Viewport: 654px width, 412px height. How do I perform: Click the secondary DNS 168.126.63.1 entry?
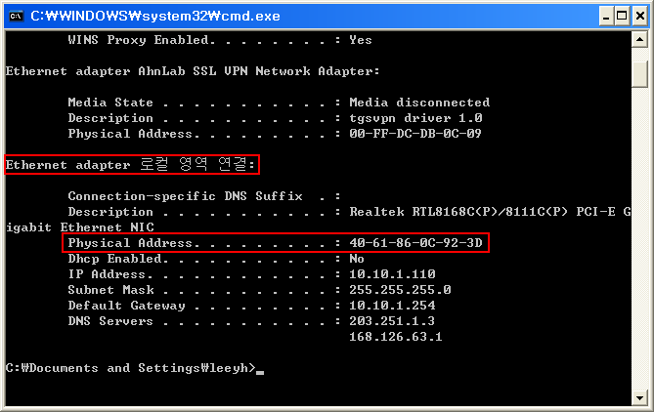tap(396, 337)
